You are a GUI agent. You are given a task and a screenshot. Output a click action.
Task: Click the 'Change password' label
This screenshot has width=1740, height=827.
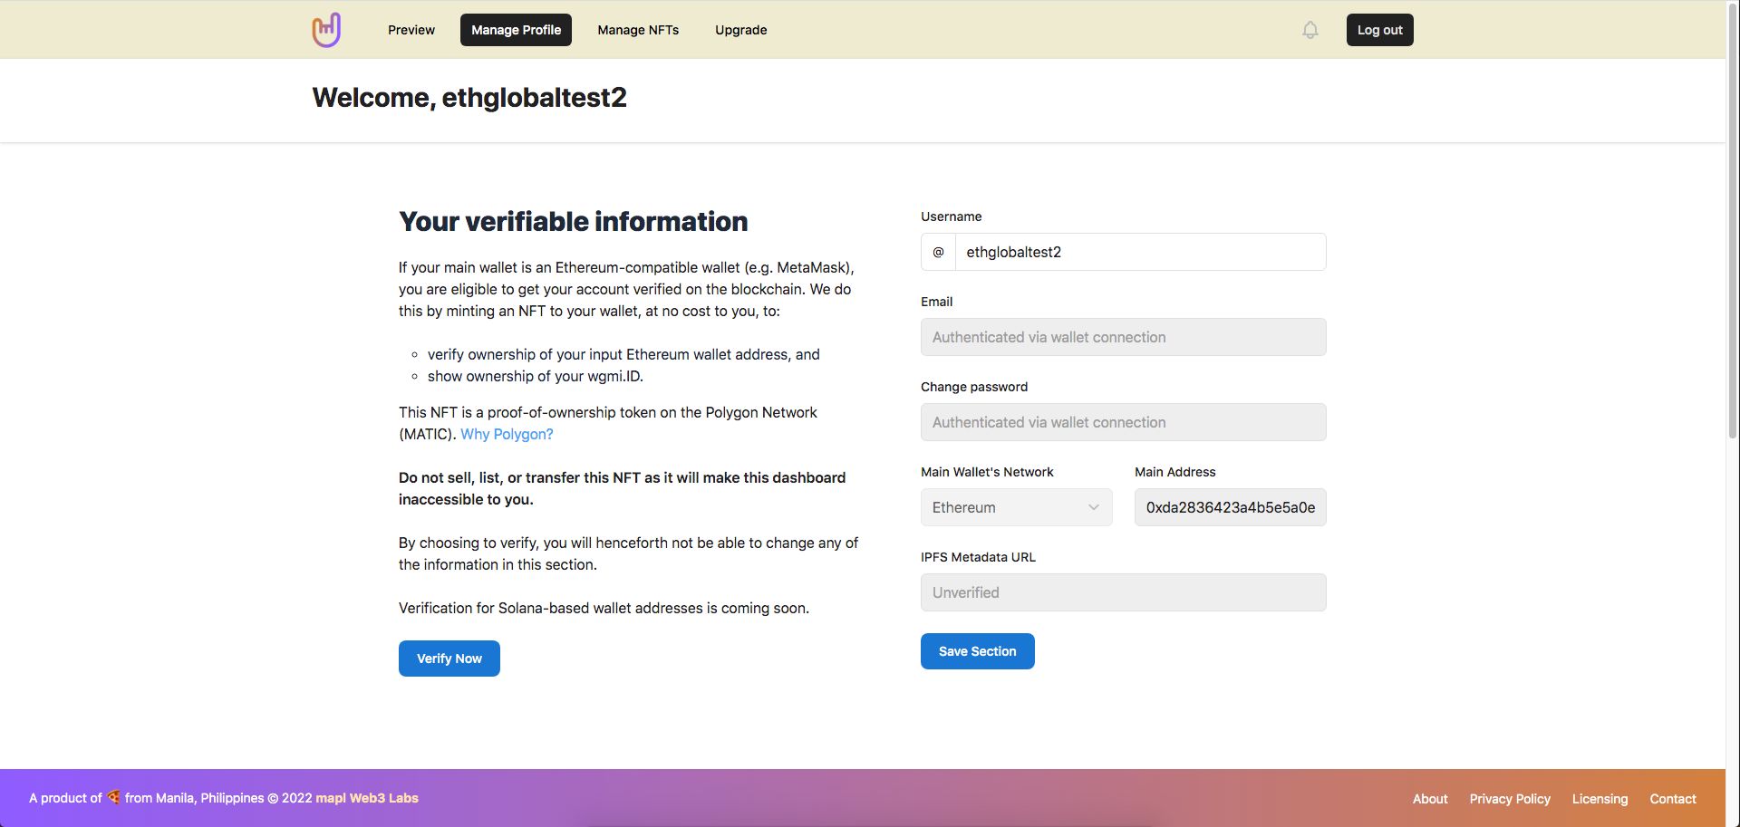[974, 387]
